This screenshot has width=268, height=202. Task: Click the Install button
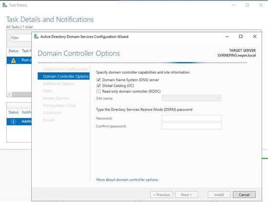tap(219, 195)
